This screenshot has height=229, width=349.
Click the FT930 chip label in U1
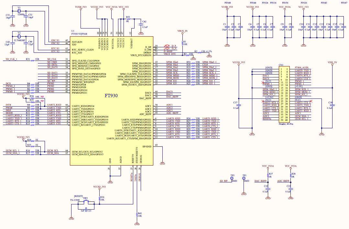[x=112, y=96]
